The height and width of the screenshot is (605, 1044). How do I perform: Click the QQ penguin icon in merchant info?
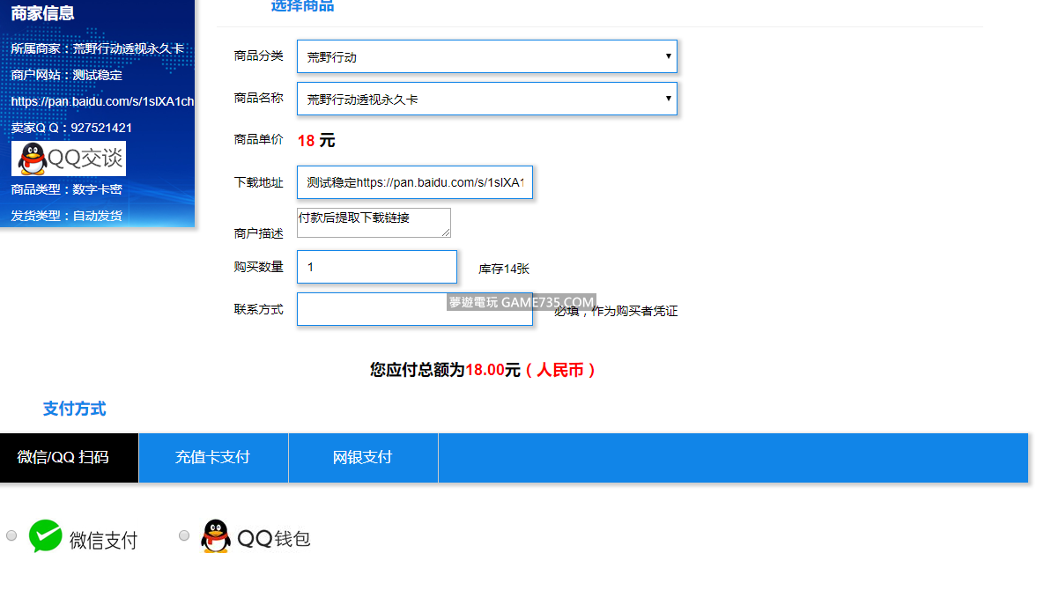click(33, 159)
